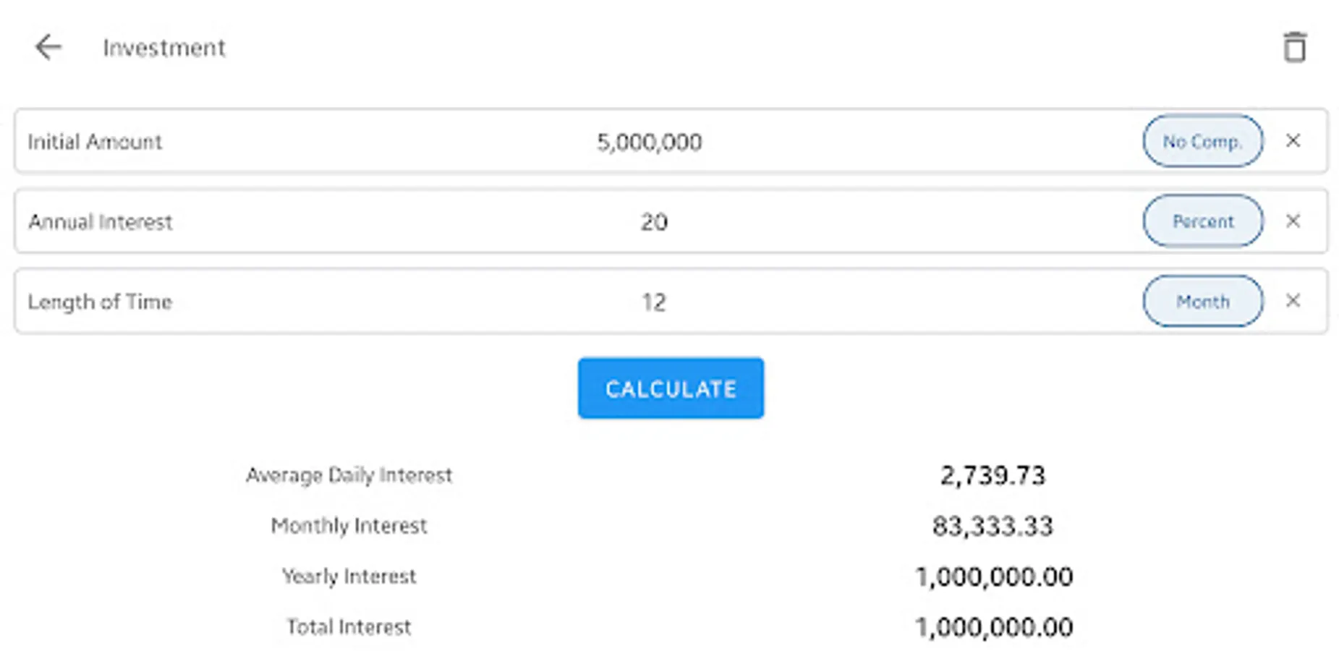
Task: Select the Total Interest result value
Action: pos(993,627)
